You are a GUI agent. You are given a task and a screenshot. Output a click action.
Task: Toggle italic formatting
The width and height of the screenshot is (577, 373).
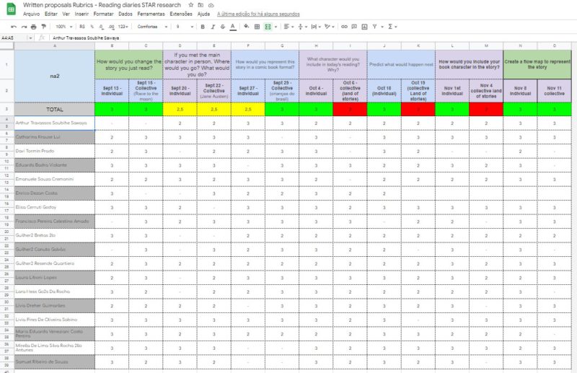[213, 27]
